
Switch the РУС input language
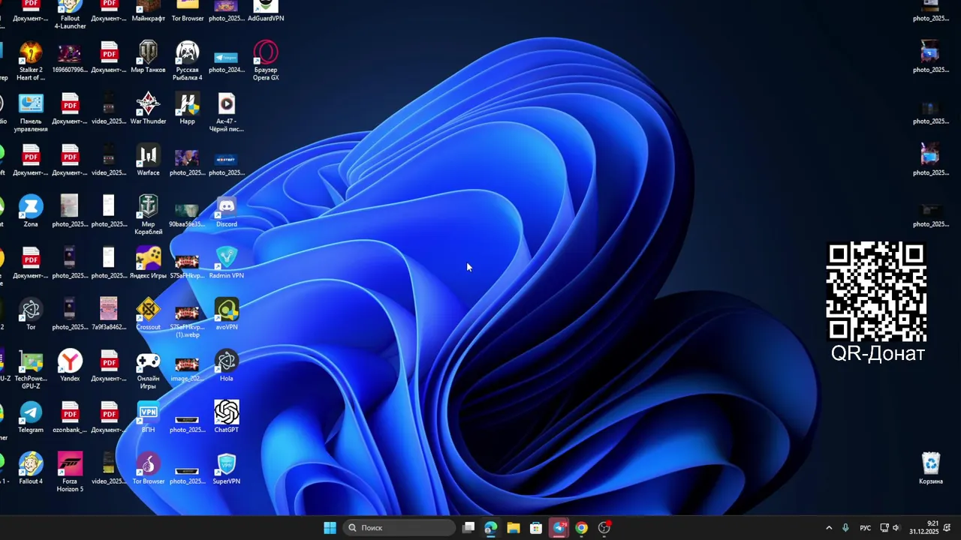pos(866,528)
